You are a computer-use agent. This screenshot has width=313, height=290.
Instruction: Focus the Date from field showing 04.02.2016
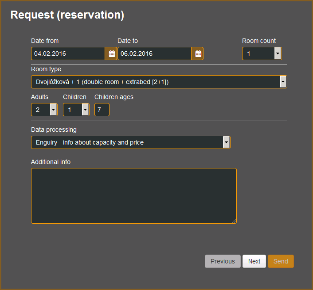[x=68, y=54]
